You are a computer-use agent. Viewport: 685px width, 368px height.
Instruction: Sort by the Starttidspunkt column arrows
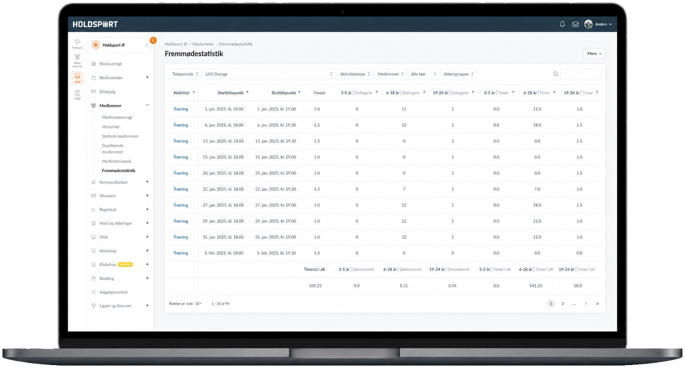point(247,92)
